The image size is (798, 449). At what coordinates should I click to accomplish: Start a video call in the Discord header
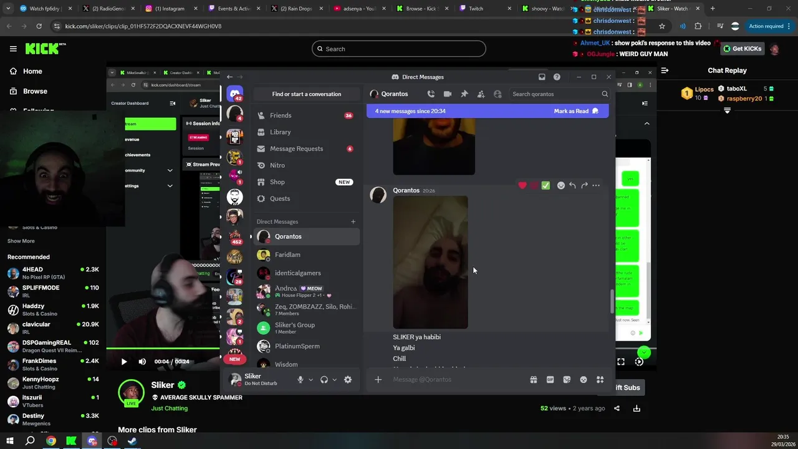click(x=448, y=94)
